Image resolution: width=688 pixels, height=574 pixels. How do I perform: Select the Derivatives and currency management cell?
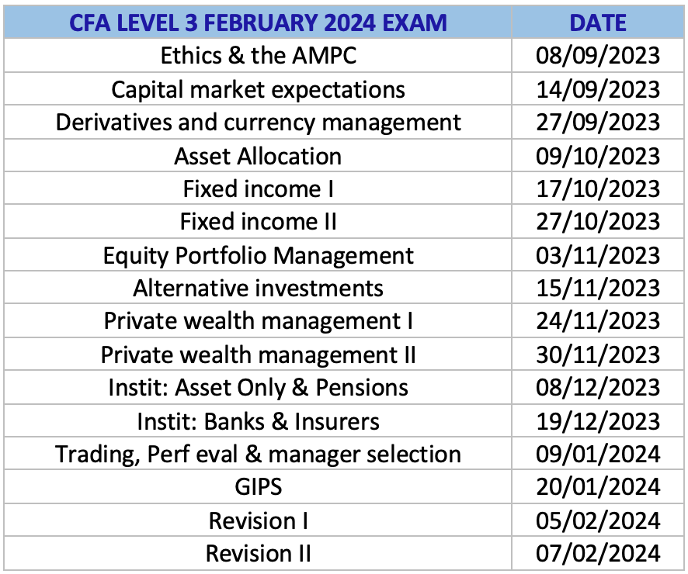[258, 123]
